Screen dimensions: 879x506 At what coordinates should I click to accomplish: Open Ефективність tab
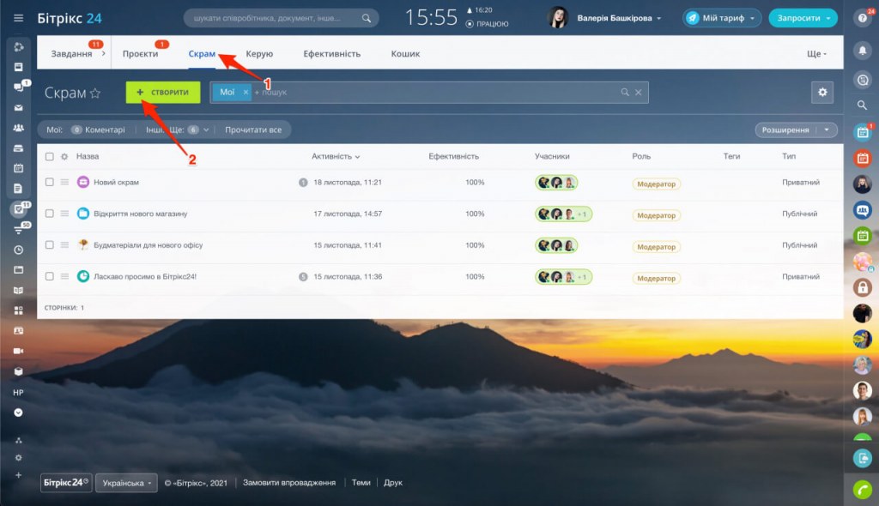tap(332, 54)
